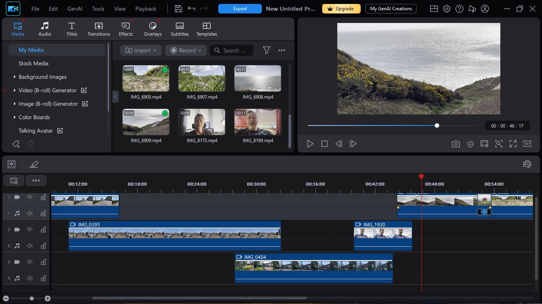Undo the last edit

click(x=191, y=9)
